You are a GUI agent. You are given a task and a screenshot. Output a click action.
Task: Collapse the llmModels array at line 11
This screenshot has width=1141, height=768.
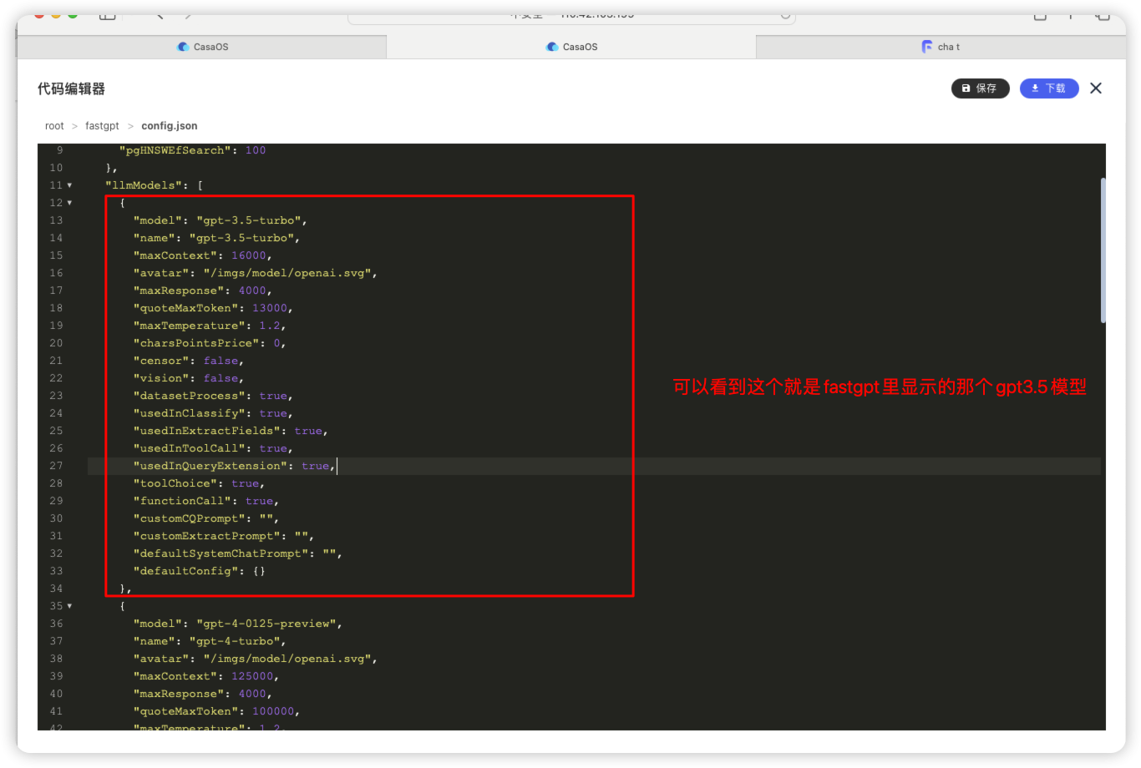68,184
